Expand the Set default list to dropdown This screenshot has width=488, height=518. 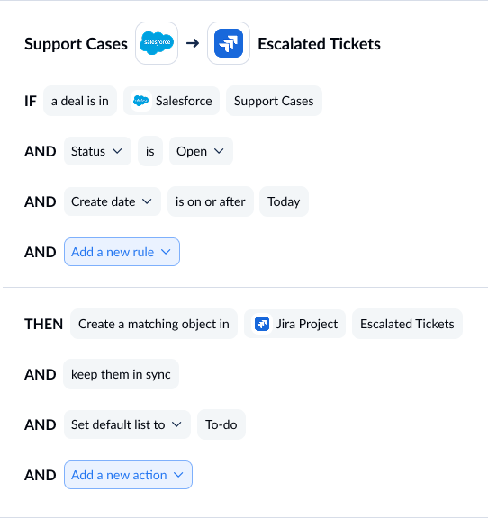coord(127,424)
